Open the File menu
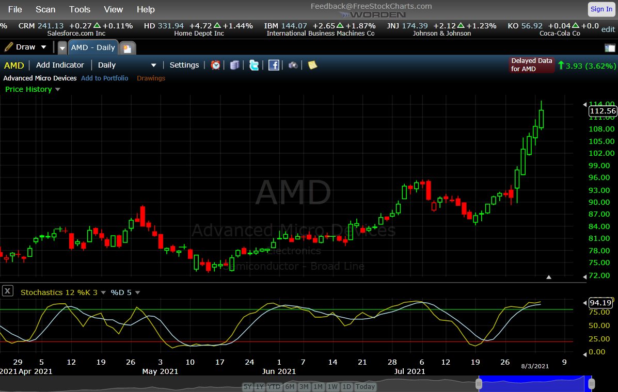The height and width of the screenshot is (392, 618). pyautogui.click(x=15, y=9)
